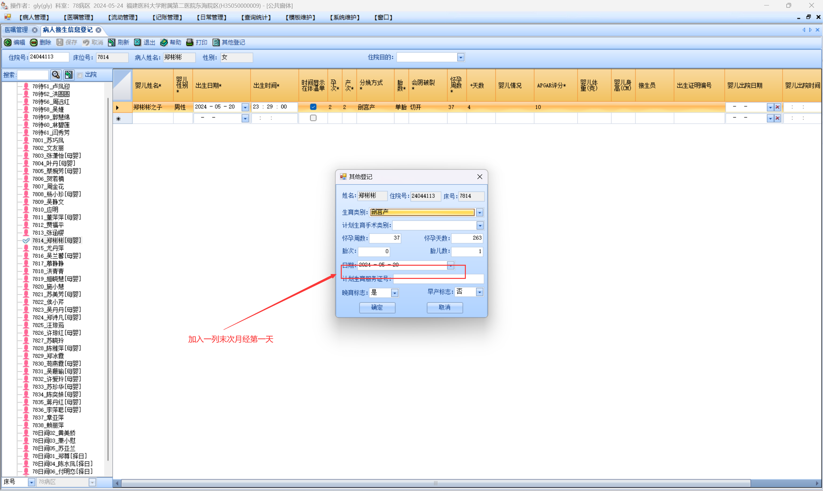Screen dimensions: 823x491
Task: Click the 编辑 (edit) toolbar icon
Action: tap(8, 42)
